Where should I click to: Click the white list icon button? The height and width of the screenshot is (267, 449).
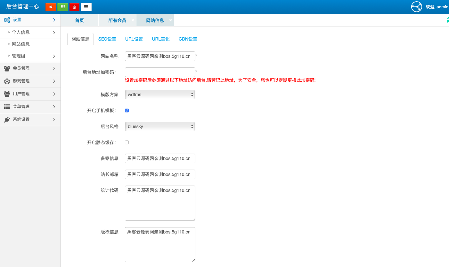click(86, 7)
